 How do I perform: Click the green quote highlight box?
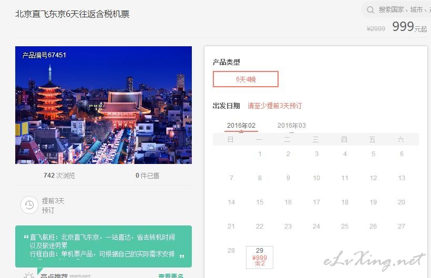104,246
